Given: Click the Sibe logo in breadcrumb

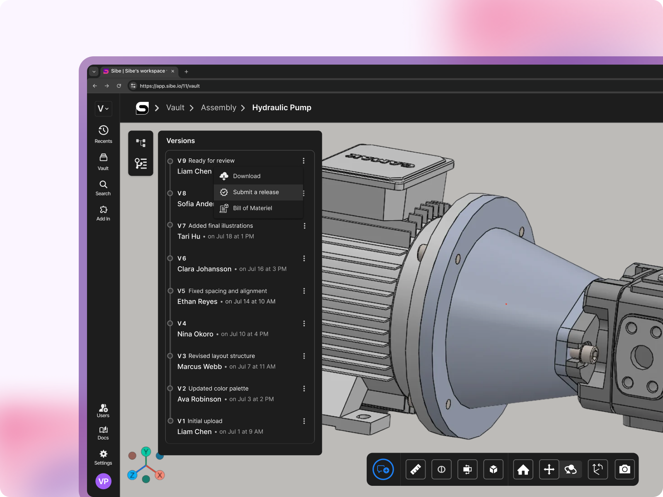Looking at the screenshot, I should click(142, 108).
